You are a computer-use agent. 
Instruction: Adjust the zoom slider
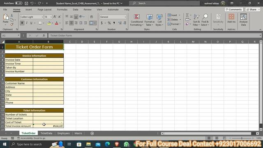242,138
